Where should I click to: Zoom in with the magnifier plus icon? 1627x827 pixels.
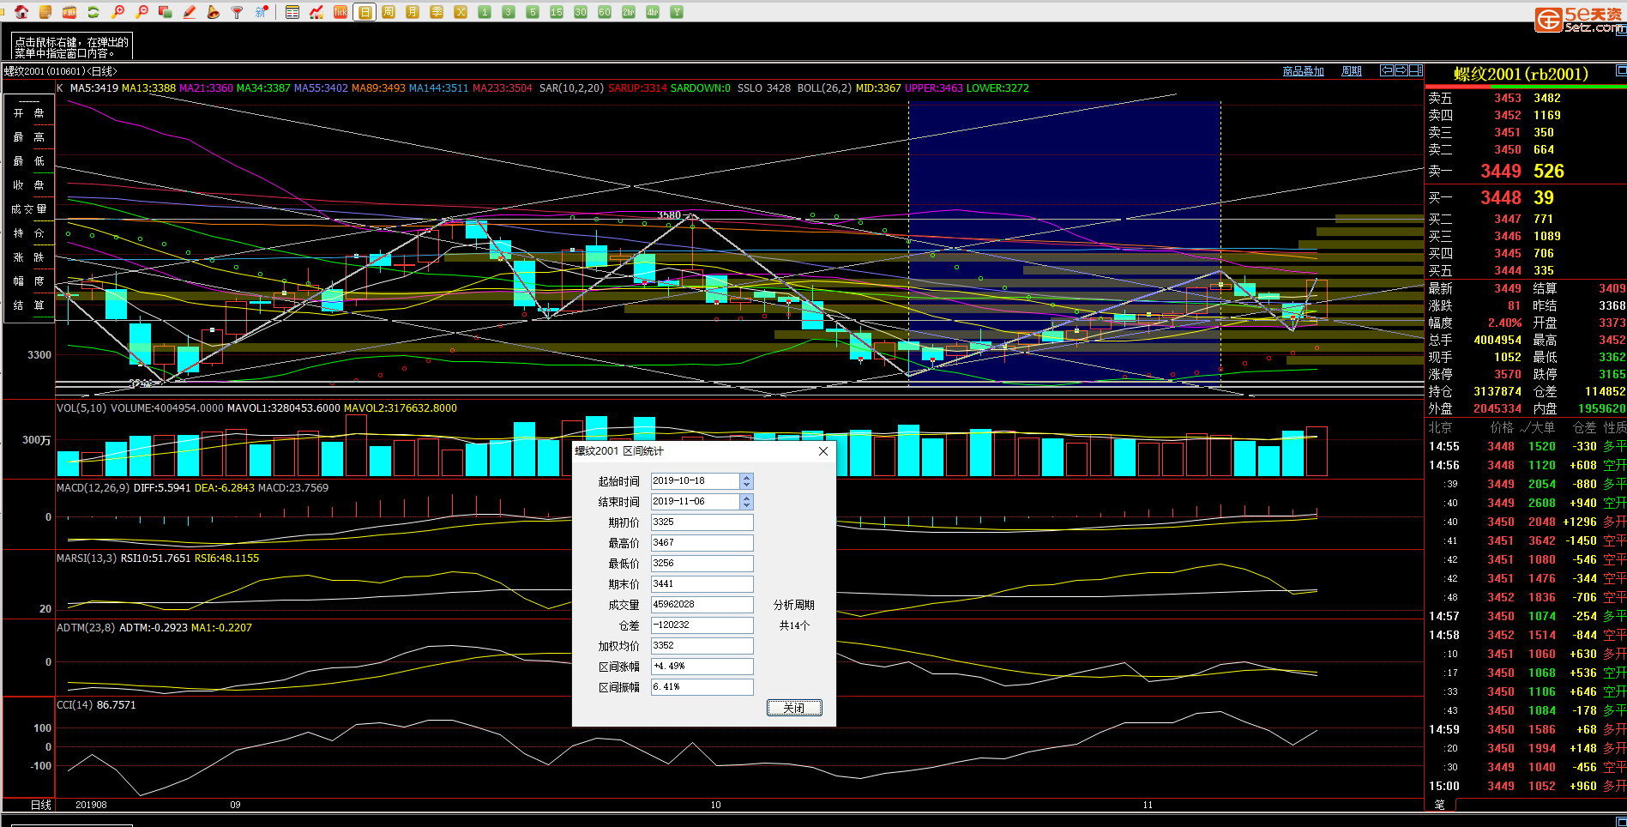pyautogui.click(x=118, y=12)
